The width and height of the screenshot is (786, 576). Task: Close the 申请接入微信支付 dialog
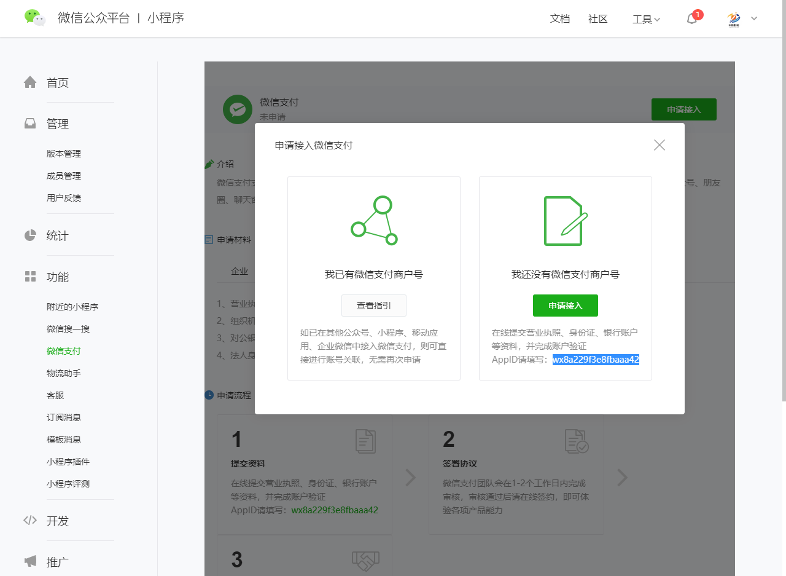659,145
